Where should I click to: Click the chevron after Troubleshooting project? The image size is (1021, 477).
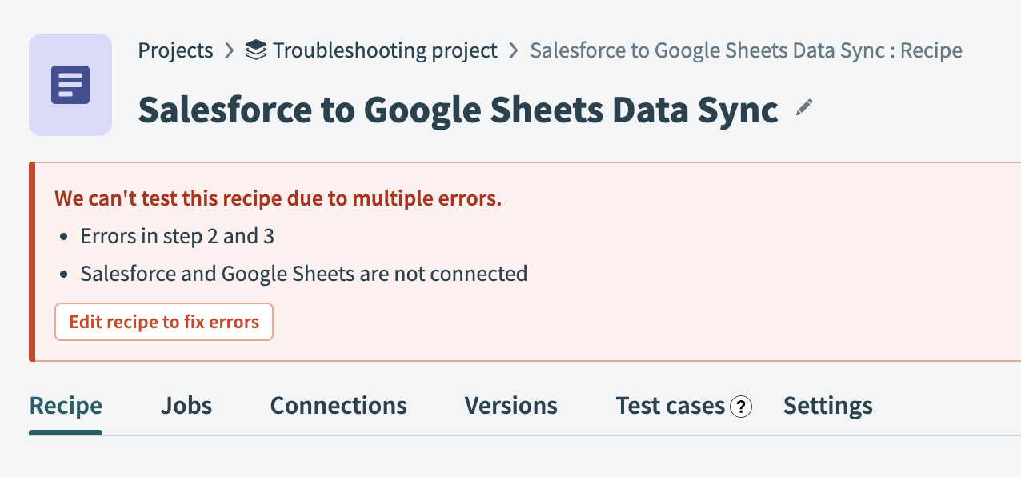click(514, 50)
